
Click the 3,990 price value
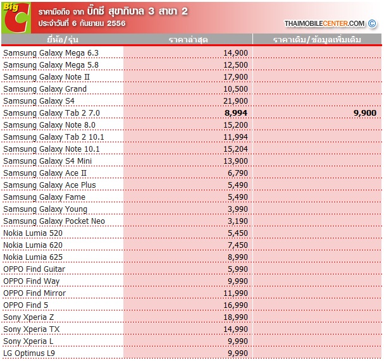coord(238,209)
